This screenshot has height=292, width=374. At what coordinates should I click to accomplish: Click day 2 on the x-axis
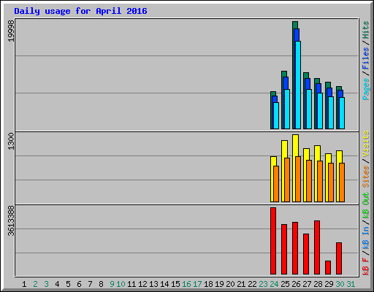point(35,284)
